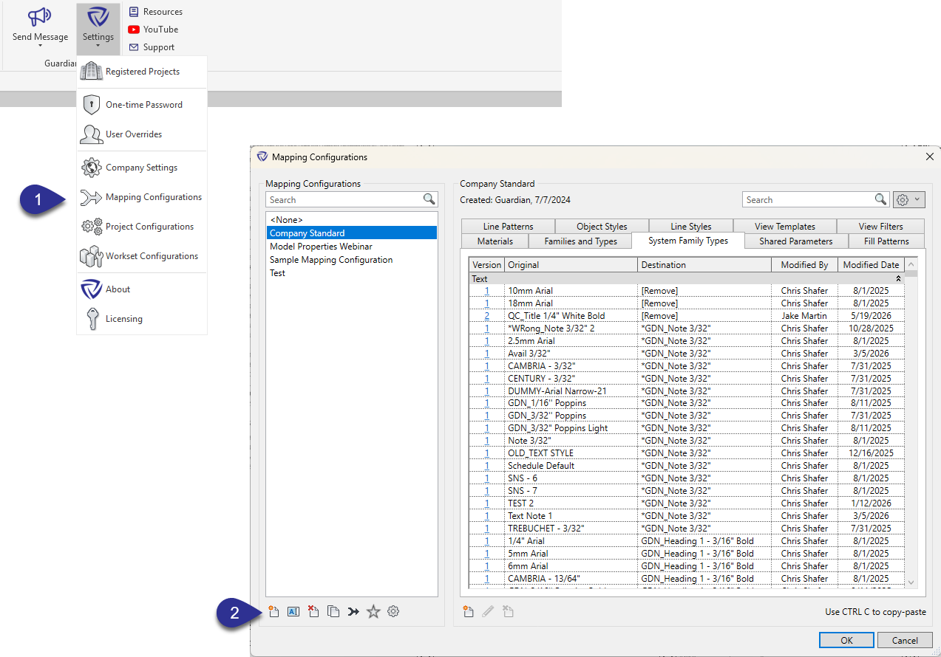
Task: Sort by the Modified Date column header
Action: click(x=871, y=264)
